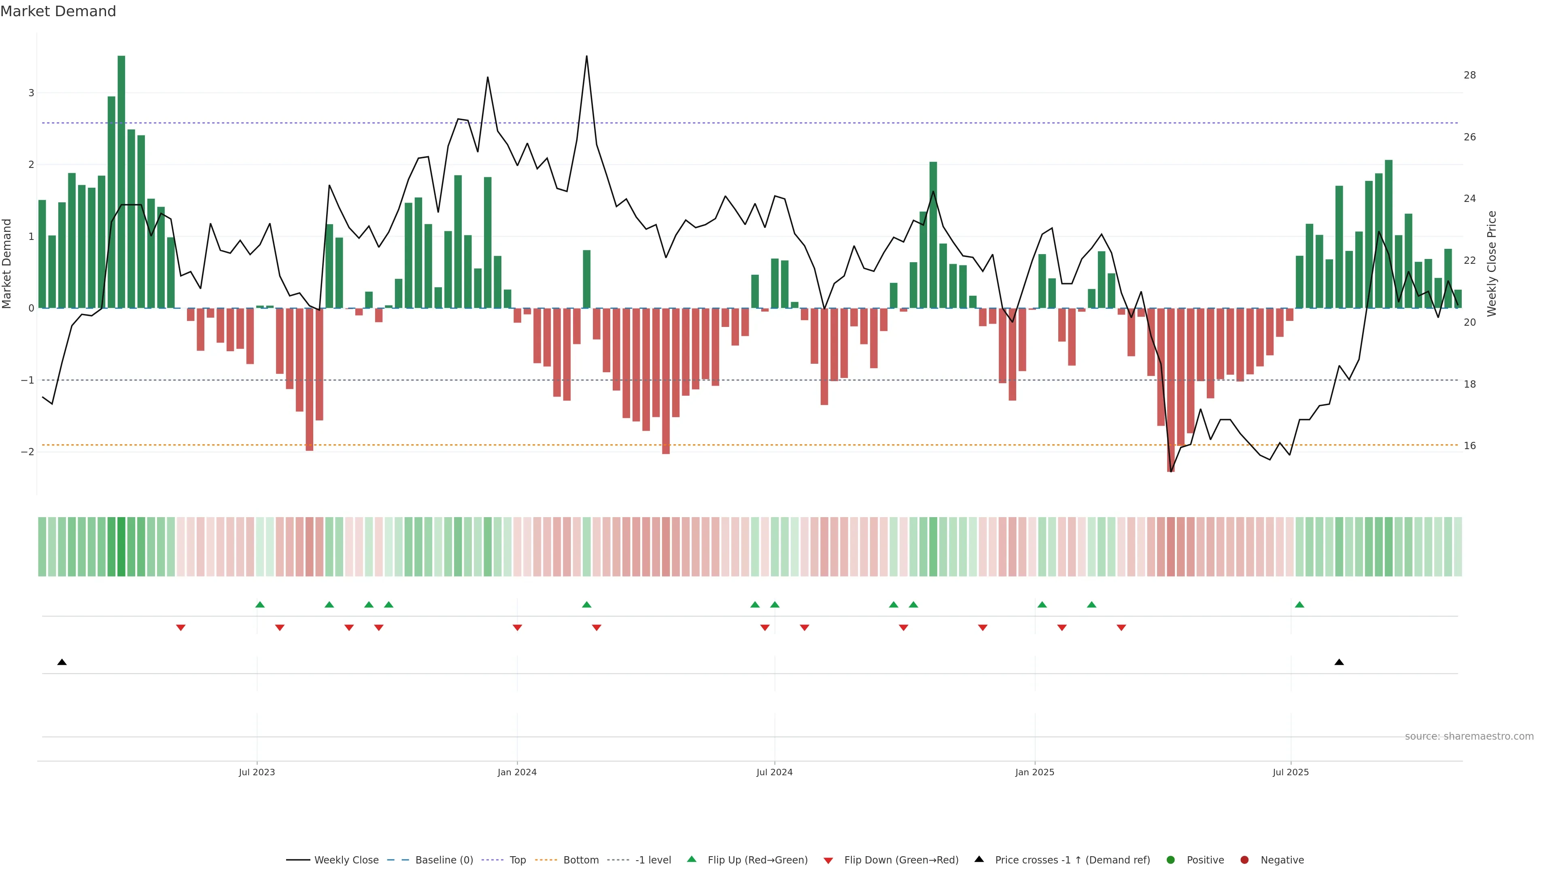The height and width of the screenshot is (874, 1554).
Task: Click the red Negative legend dot
Action: (x=1244, y=860)
